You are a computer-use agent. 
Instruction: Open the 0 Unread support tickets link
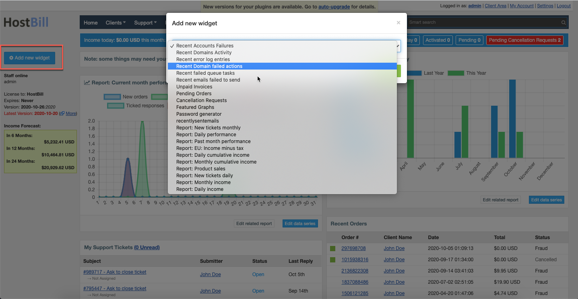[147, 247]
